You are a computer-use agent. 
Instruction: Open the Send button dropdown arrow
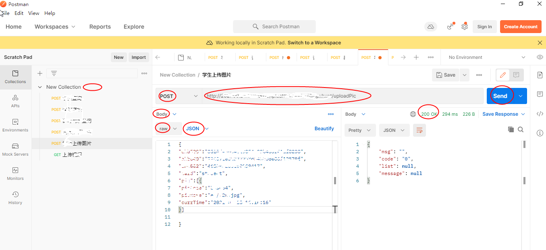[x=520, y=96]
